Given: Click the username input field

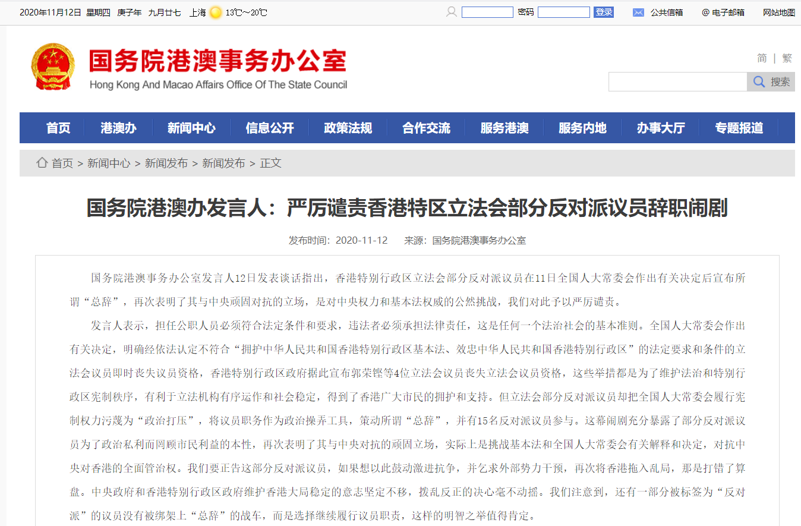Looking at the screenshot, I should [487, 12].
